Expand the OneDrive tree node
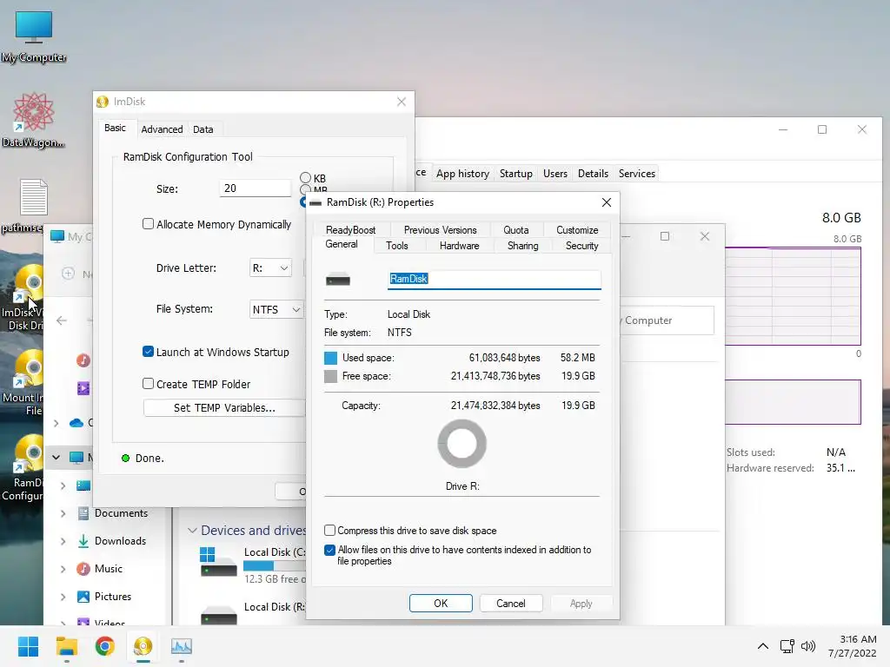Screen dimensions: 890x667 56,423
